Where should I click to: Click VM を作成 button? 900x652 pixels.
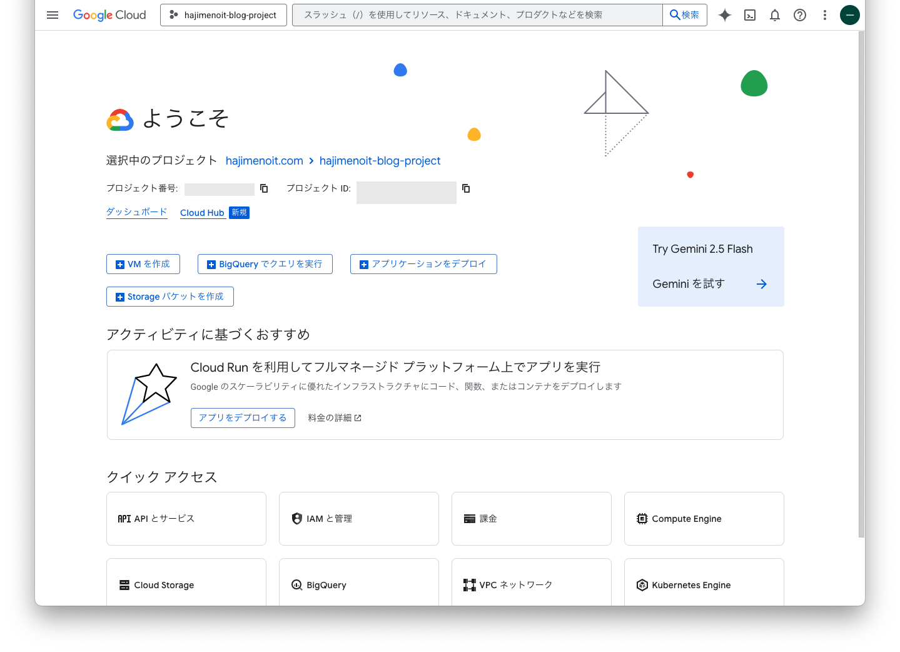pos(143,264)
